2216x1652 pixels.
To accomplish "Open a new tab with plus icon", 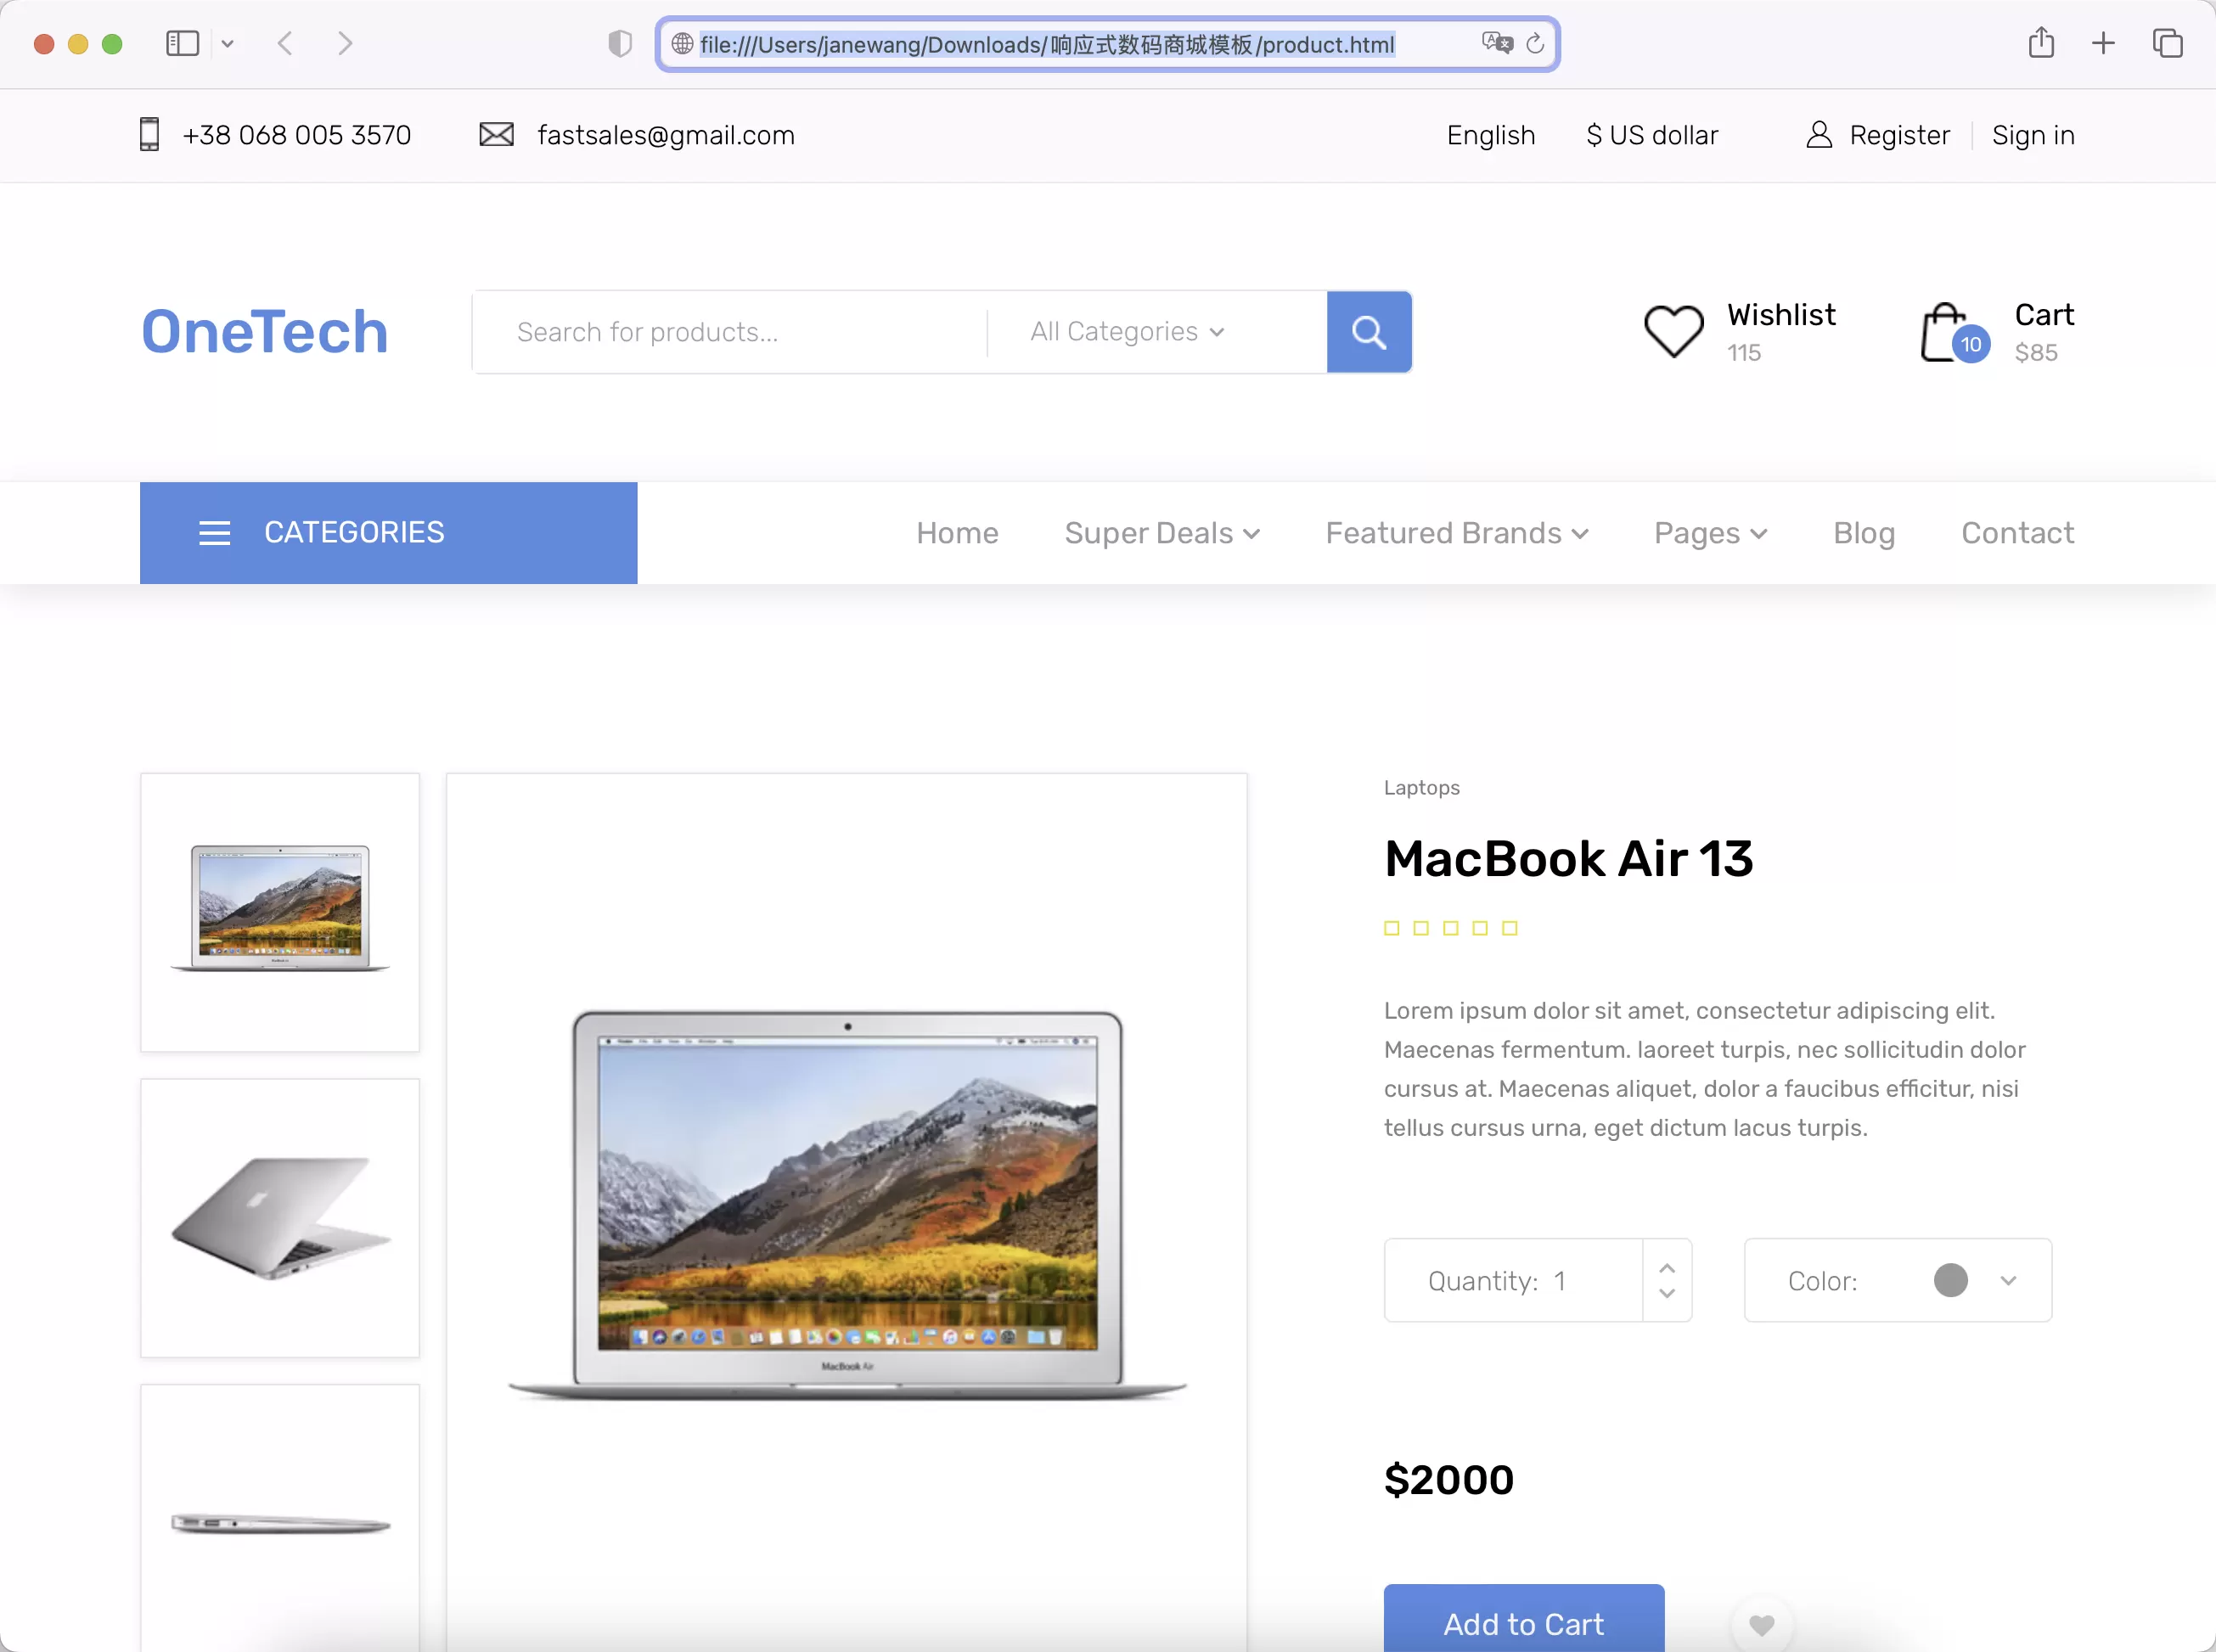I will click(2103, 43).
